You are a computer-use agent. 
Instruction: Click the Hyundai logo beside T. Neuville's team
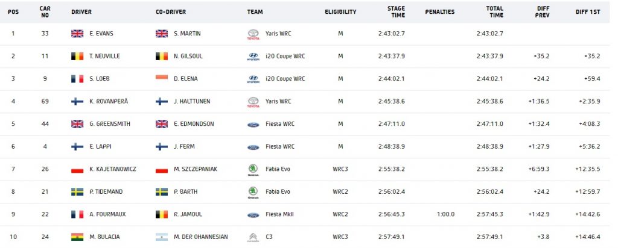click(x=253, y=57)
